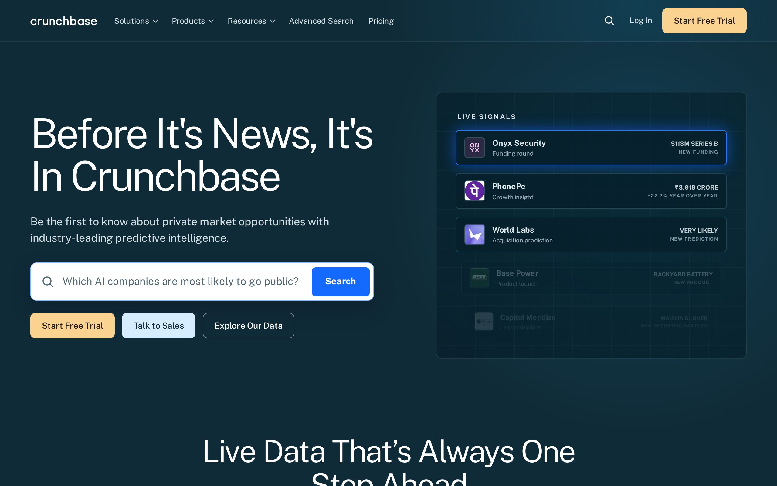Screen dimensions: 777x486
Task: Click the blue Search button
Action: pyautogui.click(x=341, y=282)
